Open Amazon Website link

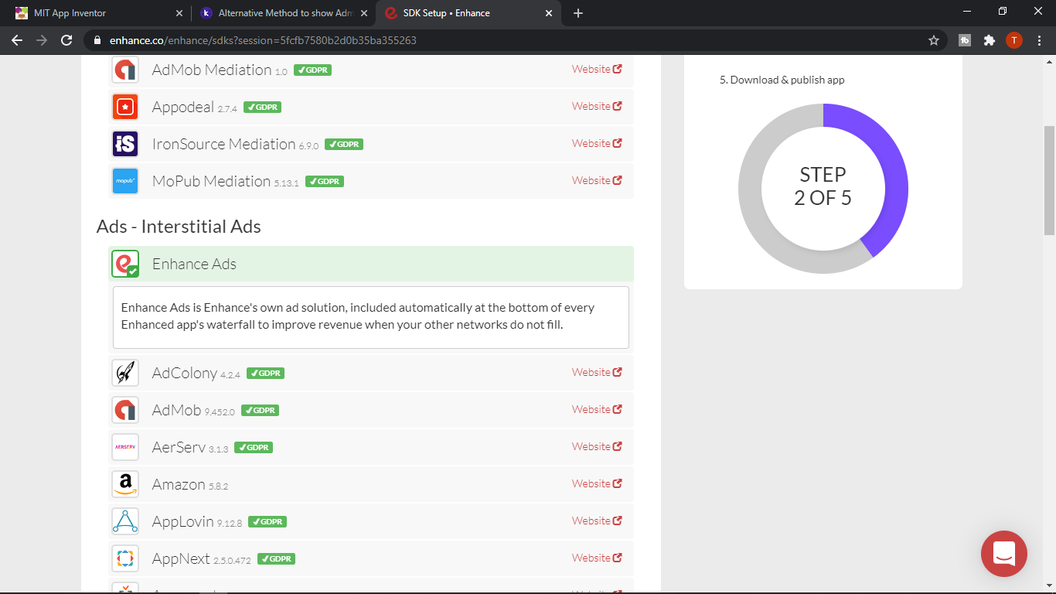tap(597, 483)
